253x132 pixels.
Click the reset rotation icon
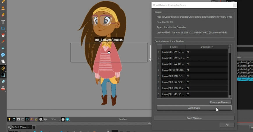[45, 119]
